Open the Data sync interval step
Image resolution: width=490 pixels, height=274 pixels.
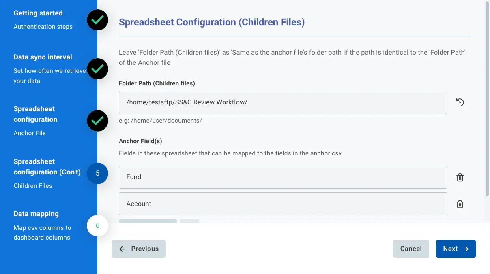coord(43,57)
